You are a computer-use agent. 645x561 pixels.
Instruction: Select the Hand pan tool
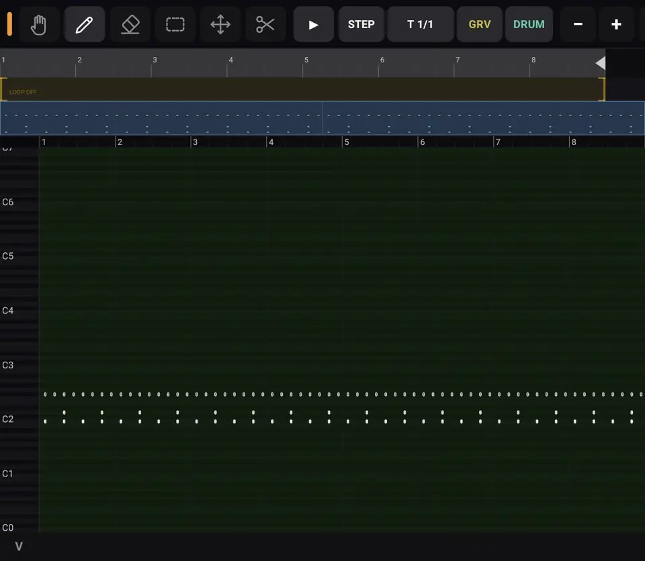pyautogui.click(x=39, y=25)
